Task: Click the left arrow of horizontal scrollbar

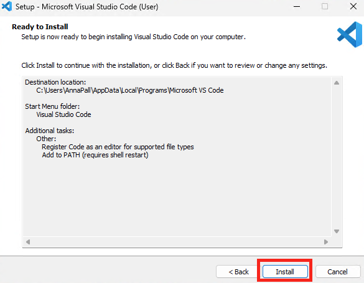Action: (28, 242)
